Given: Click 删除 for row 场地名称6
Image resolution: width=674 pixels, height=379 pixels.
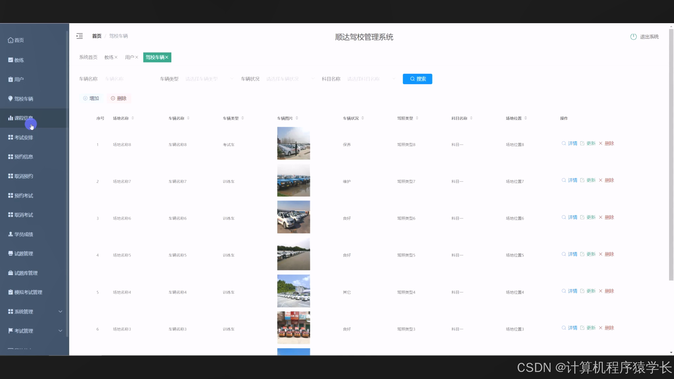Looking at the screenshot, I should [606, 218].
